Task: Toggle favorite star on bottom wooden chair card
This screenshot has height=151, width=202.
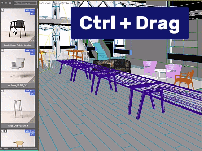Action: click(x=5, y=131)
